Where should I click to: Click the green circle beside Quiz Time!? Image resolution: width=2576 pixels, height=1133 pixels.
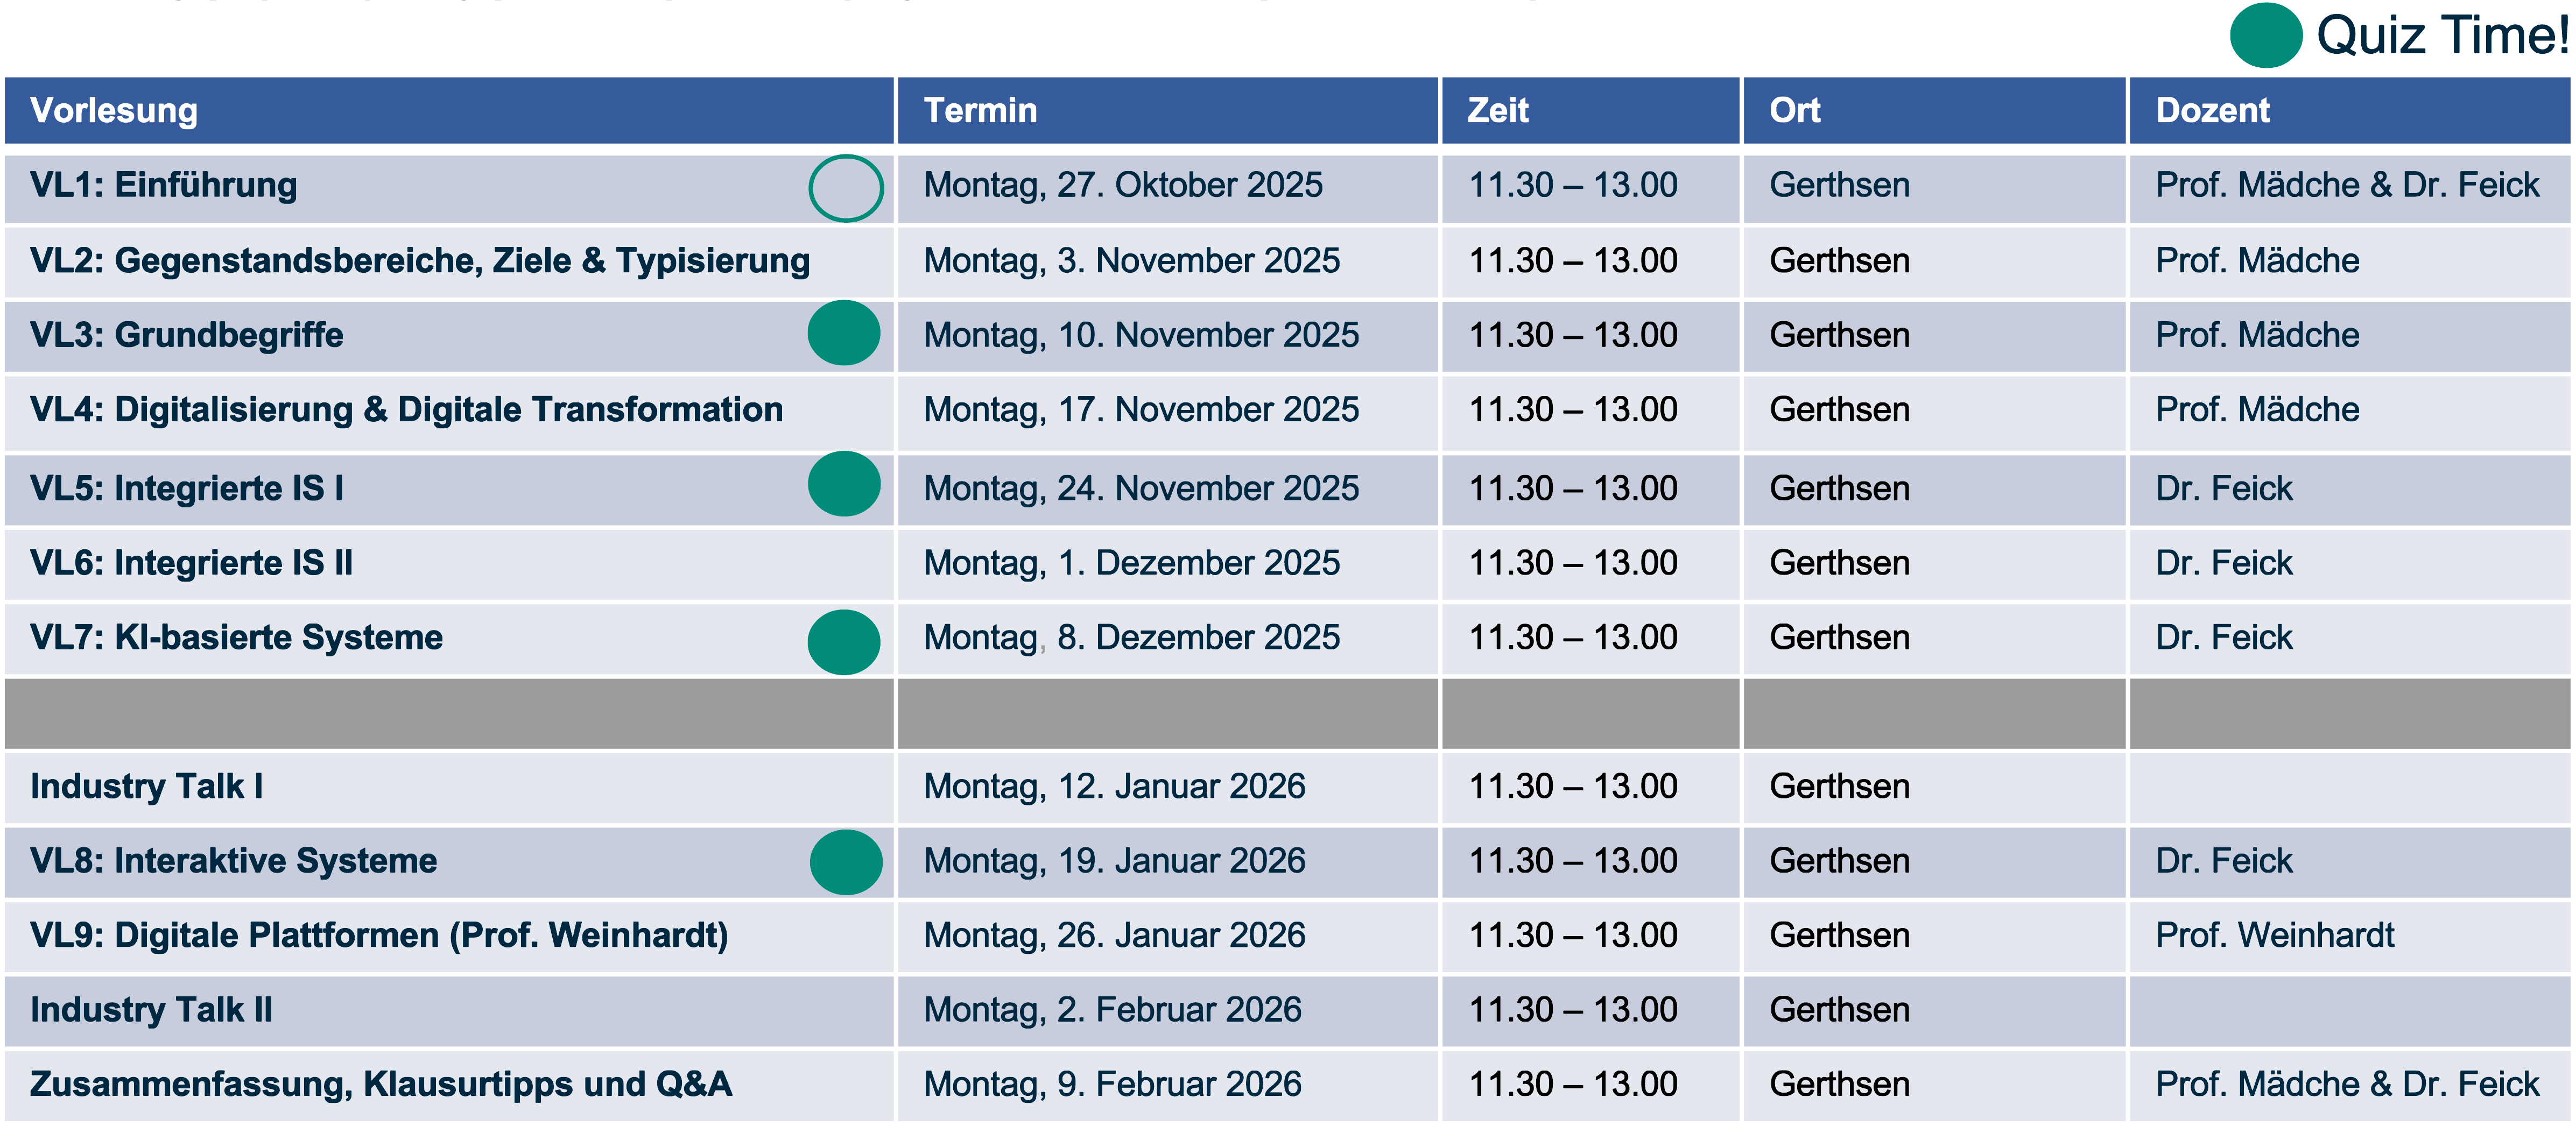2266,35
